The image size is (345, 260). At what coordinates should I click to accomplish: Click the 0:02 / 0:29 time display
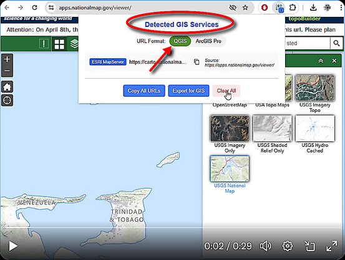point(228,246)
